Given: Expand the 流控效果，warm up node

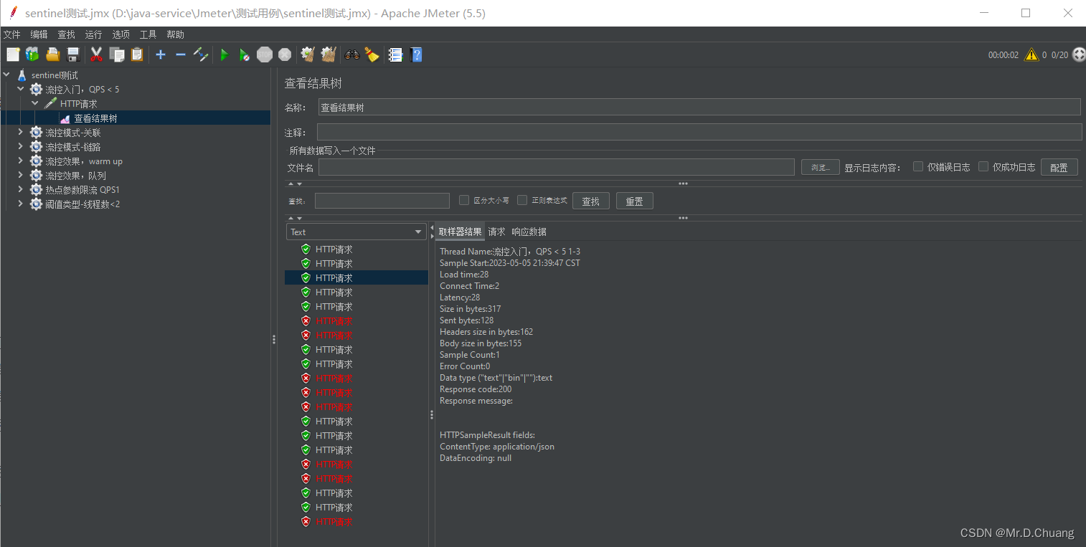Looking at the screenshot, I should pos(21,161).
